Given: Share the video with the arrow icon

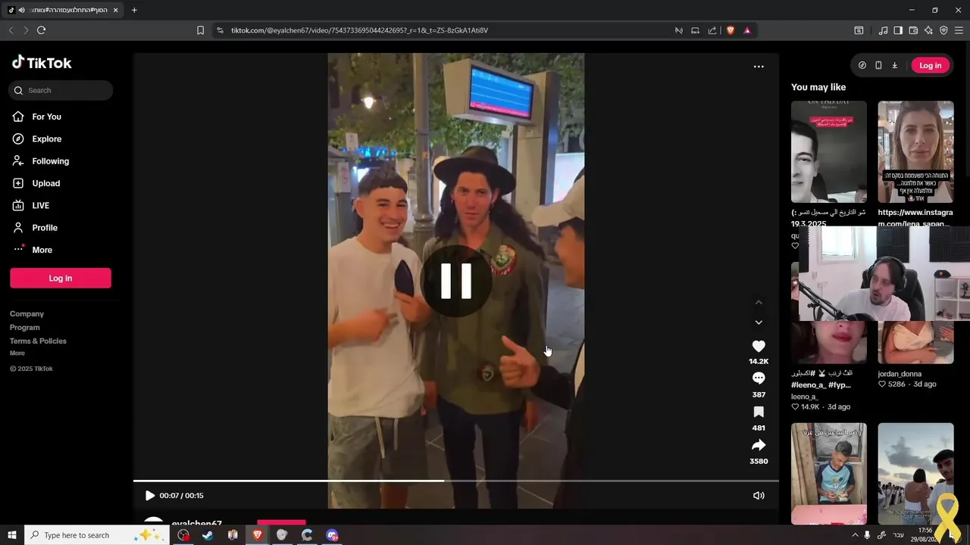Looking at the screenshot, I should [759, 445].
